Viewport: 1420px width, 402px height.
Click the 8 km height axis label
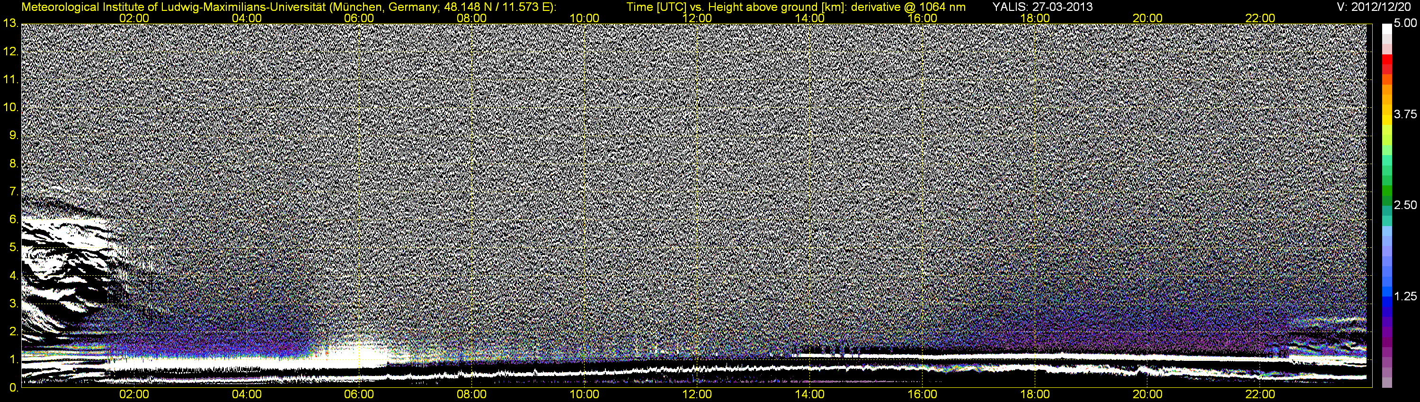pos(14,164)
